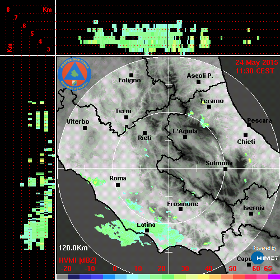
Task: Click the 20 value on dBZ scale
Action: pos(162,269)
